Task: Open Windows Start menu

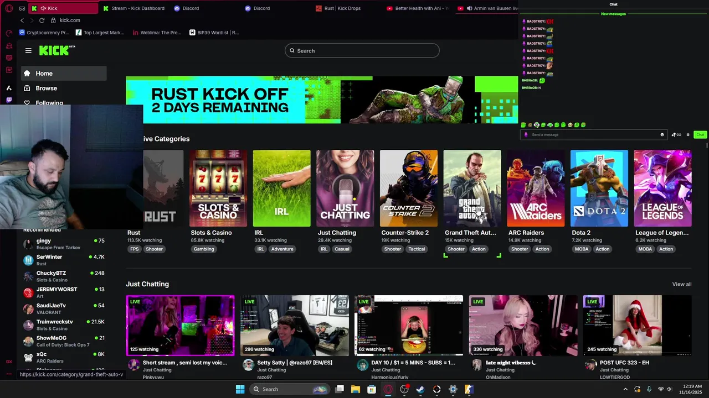Action: pyautogui.click(x=240, y=389)
